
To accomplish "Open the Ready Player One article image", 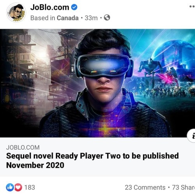I will (97, 83).
